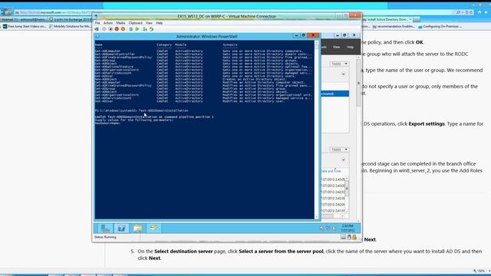Open Free Jump Start Videos favorite

pos(24,27)
